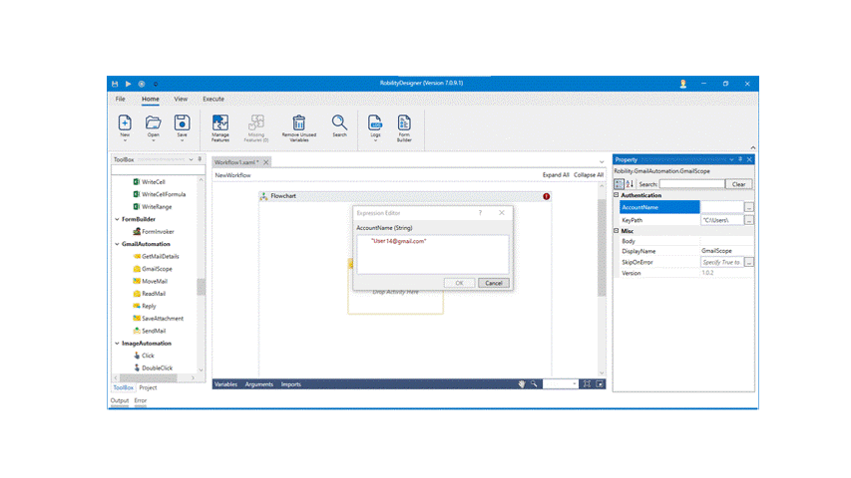
Task: Click the red error indicator on Flowchart
Action: click(x=546, y=196)
